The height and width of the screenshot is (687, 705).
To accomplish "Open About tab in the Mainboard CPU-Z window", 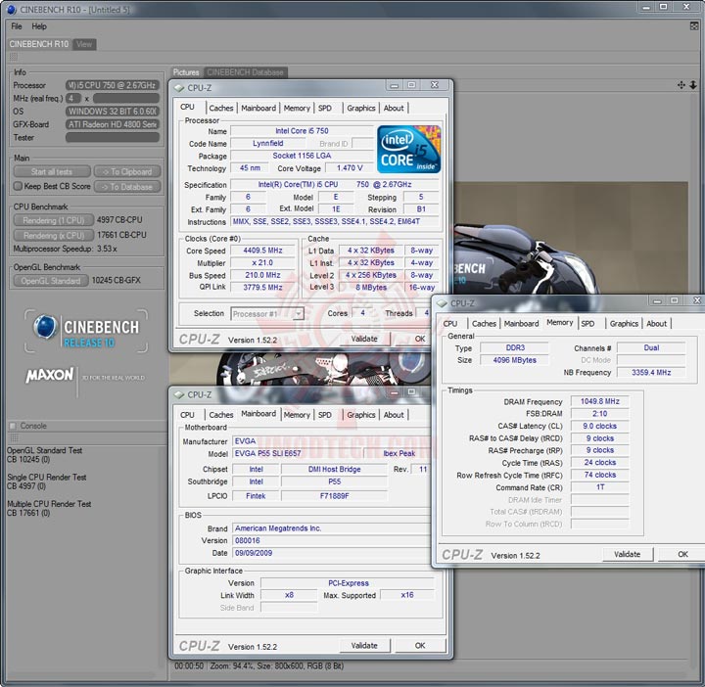I will click(394, 415).
